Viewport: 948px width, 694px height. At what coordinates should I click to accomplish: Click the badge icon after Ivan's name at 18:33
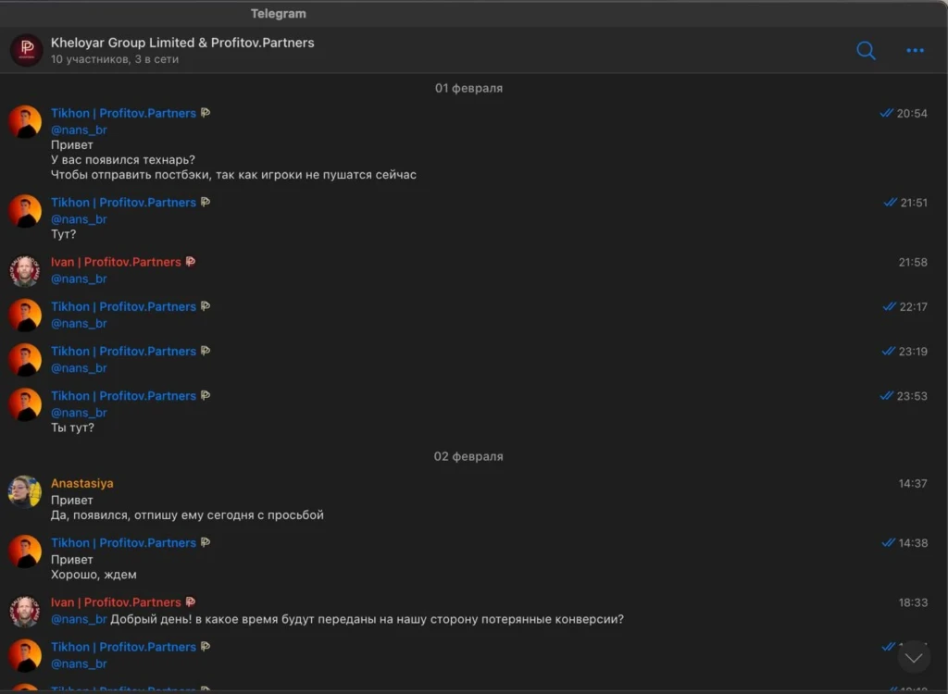point(191,602)
